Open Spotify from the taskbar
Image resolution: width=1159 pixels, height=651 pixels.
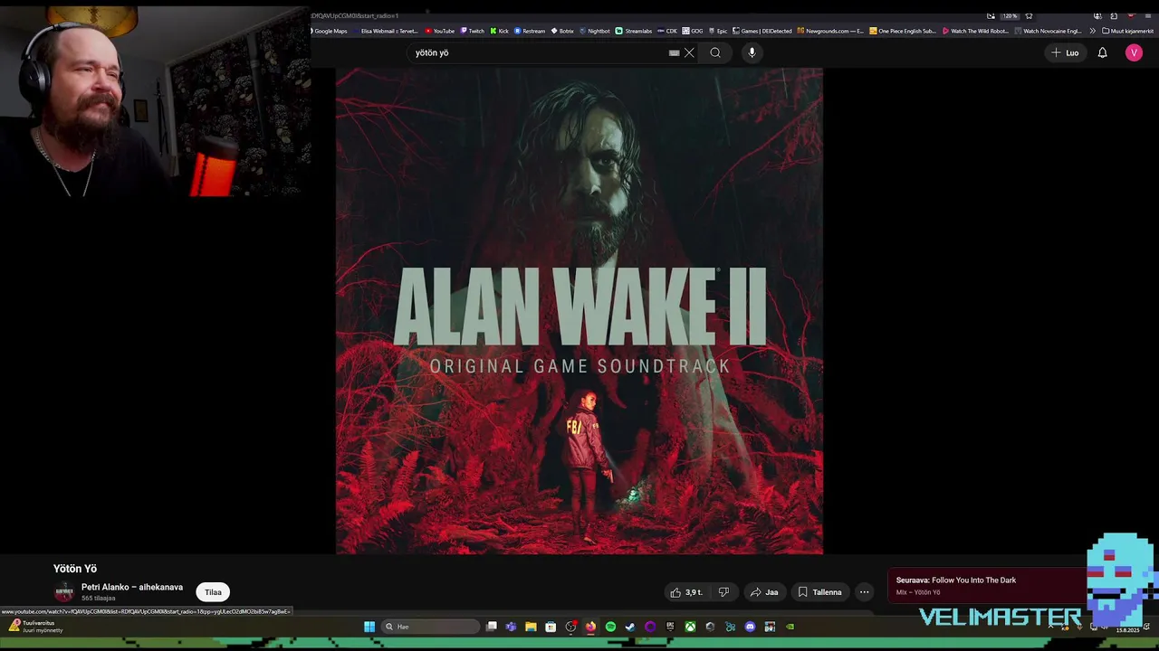(x=610, y=627)
